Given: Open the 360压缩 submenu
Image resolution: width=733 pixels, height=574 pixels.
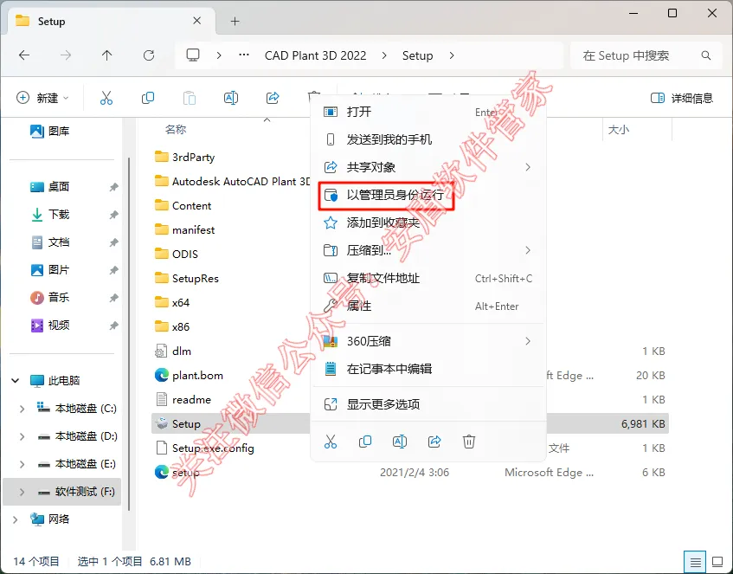Looking at the screenshot, I should click(428, 341).
